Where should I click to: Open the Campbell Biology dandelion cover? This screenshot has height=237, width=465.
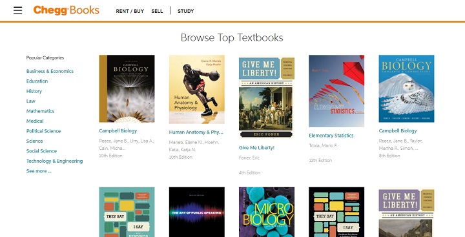pos(127,88)
